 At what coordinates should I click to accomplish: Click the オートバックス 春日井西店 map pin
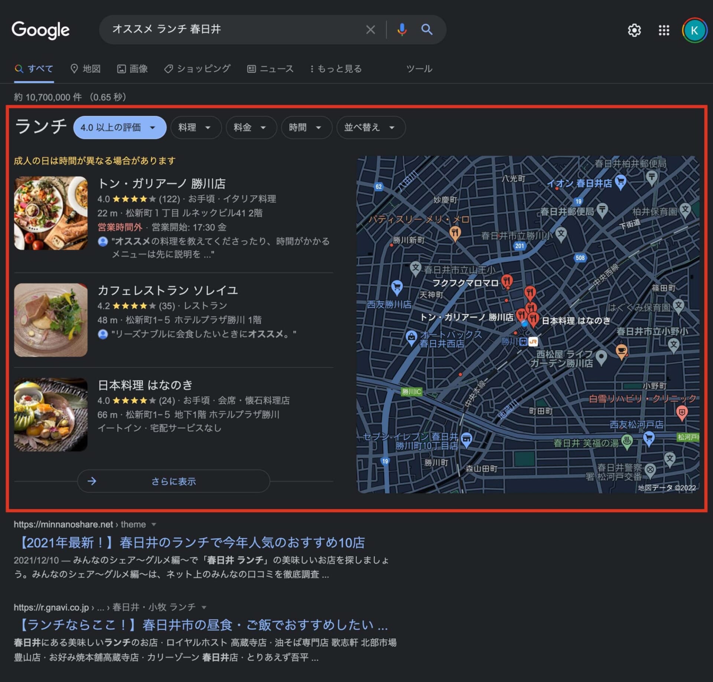coord(411,338)
